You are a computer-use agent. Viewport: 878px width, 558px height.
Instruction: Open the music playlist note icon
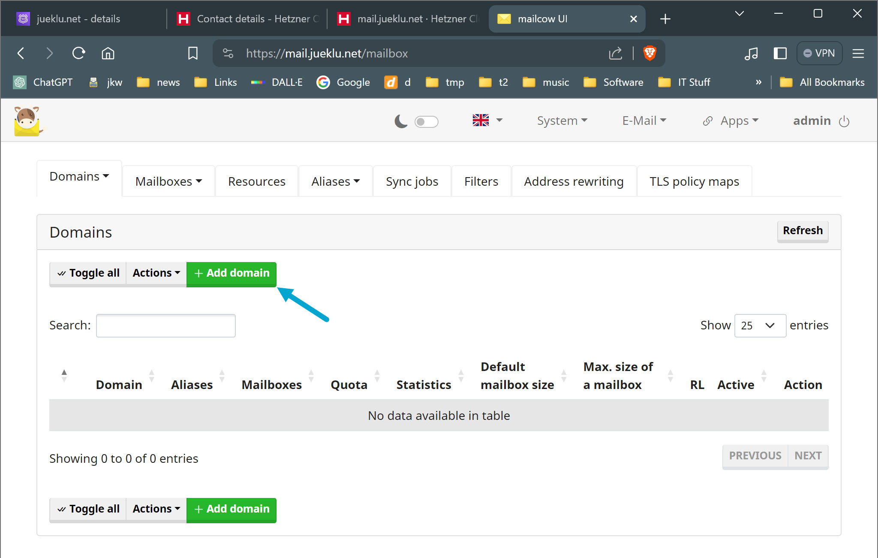(751, 53)
